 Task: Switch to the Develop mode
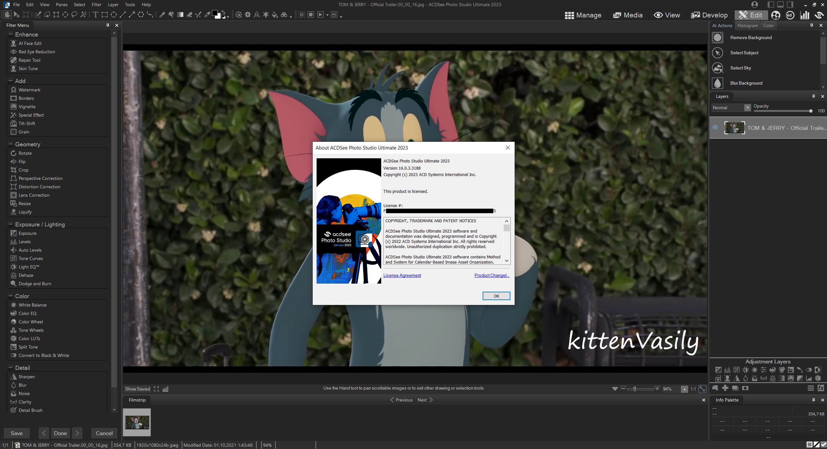(x=709, y=15)
